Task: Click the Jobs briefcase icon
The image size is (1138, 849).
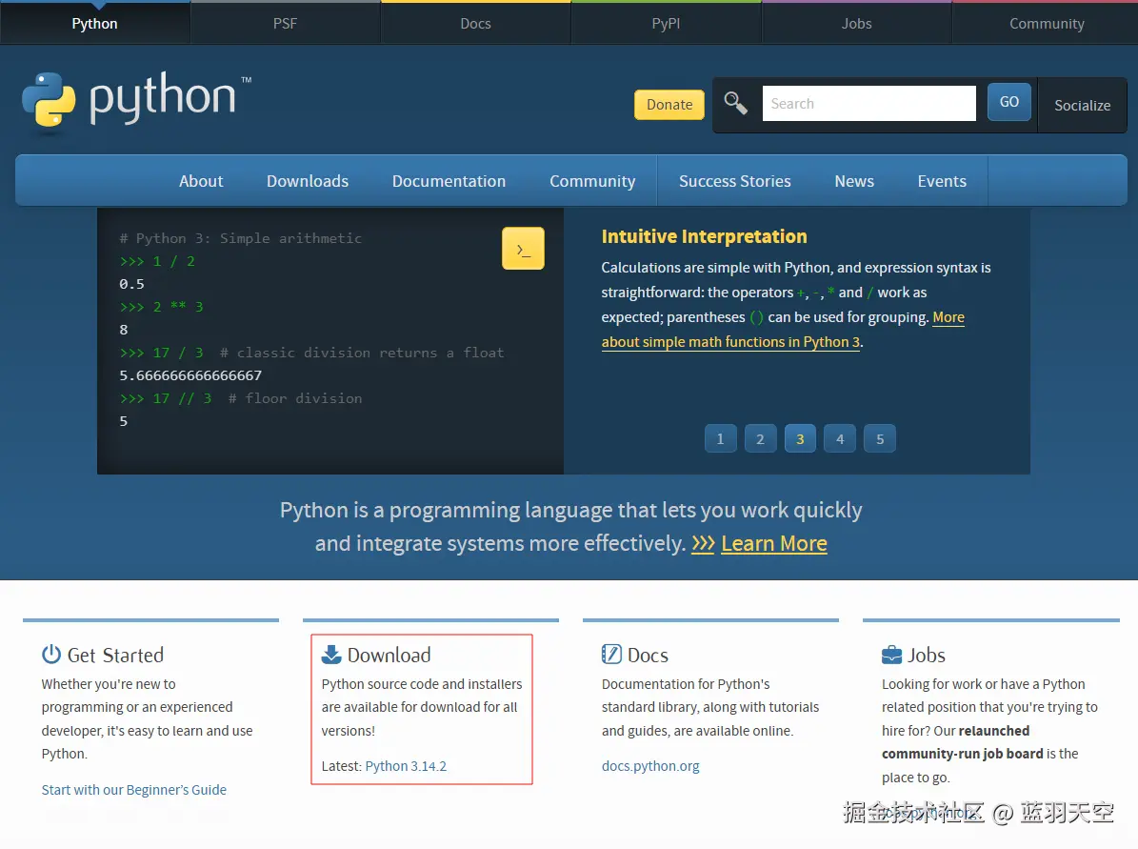Action: 890,654
